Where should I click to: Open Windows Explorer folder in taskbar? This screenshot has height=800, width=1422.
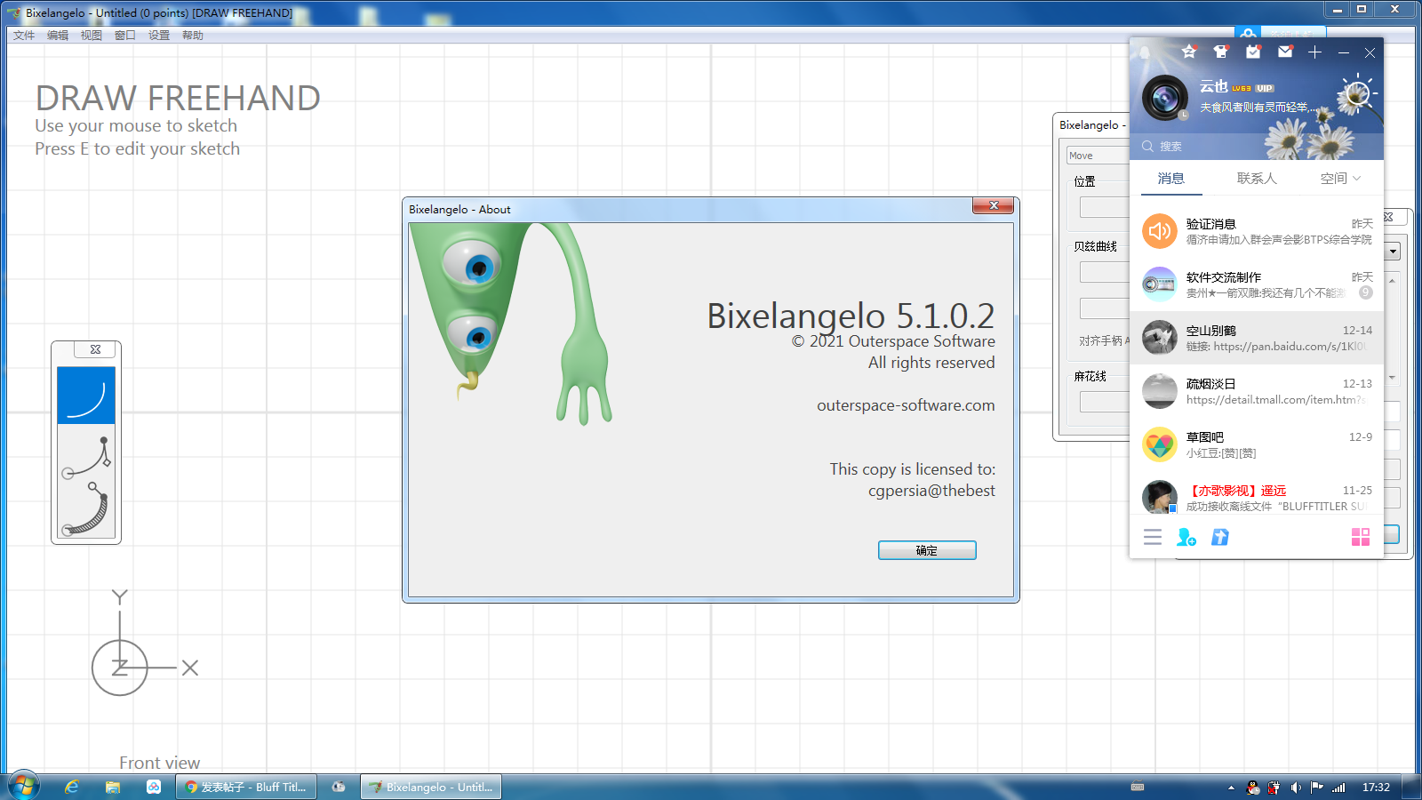click(x=113, y=787)
